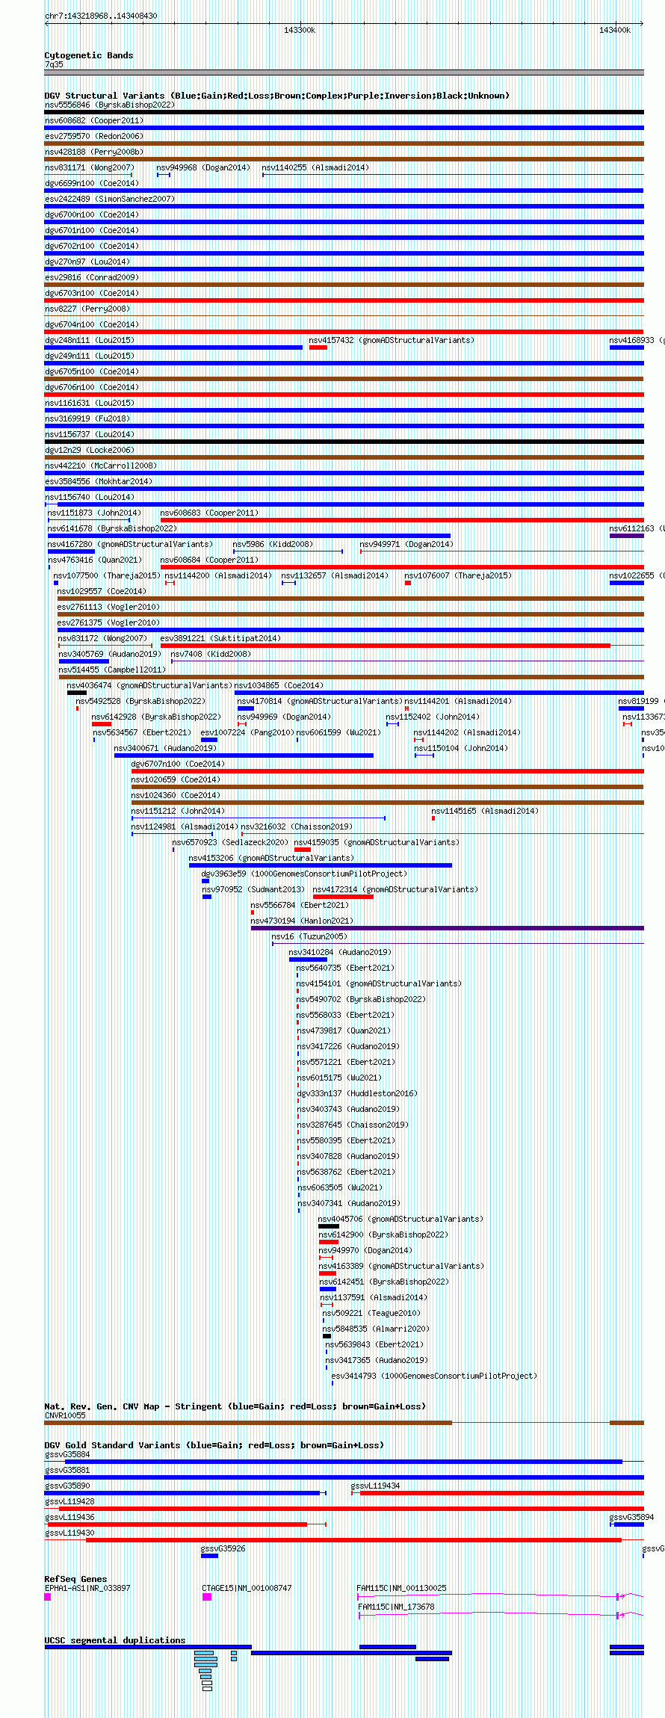
Task: Open nsv4170814 (gnomADStructuralVariants) variant
Action: [320, 701]
